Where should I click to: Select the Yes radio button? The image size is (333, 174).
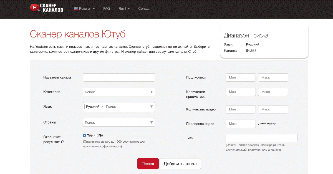tap(85, 135)
